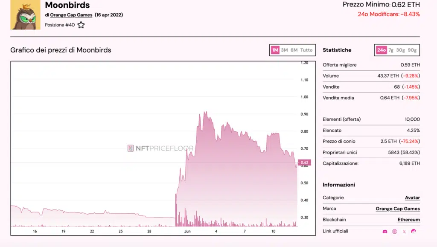Click the Ethereum blockchain link
The width and height of the screenshot is (437, 247).
408,220
